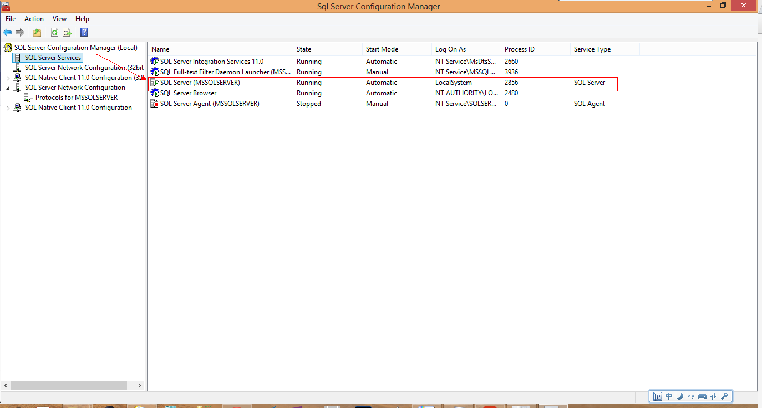
Task: Open Help from the blue question-mark icon
Action: pyautogui.click(x=84, y=33)
